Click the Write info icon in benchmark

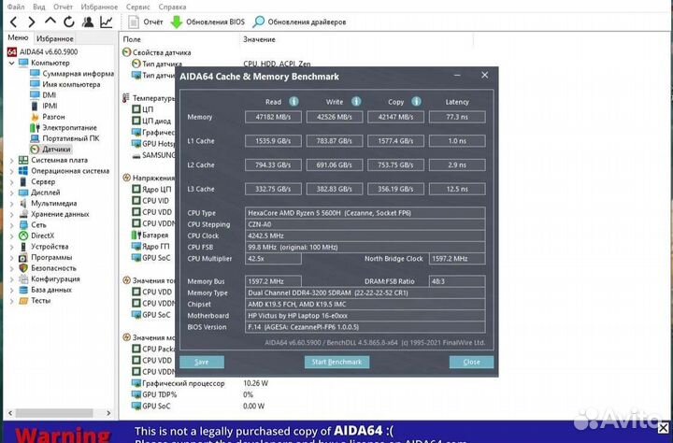356,101
